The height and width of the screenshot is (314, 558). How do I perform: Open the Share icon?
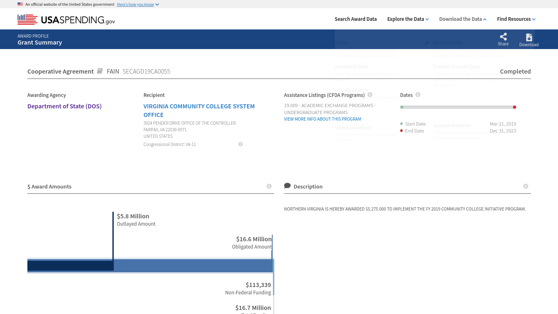point(503,37)
